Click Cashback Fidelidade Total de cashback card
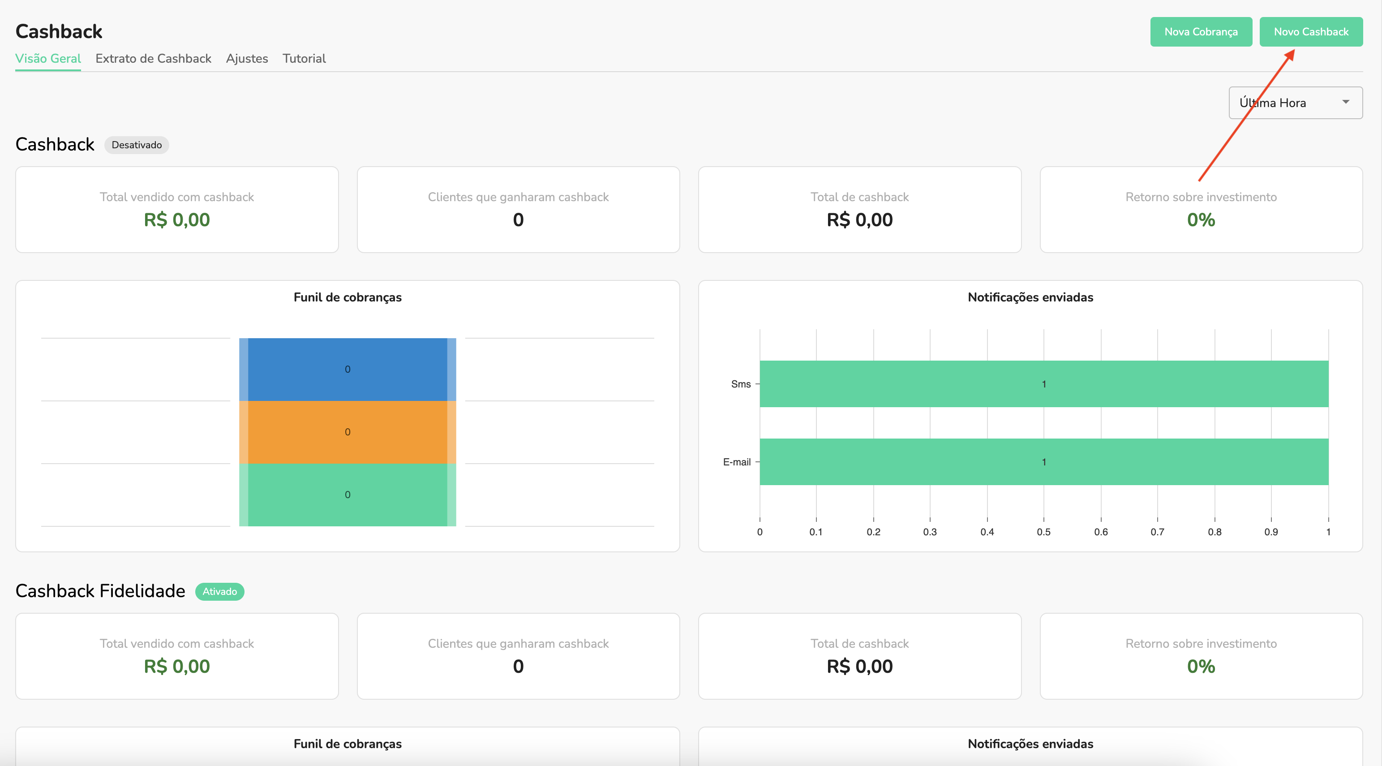The width and height of the screenshot is (1382, 766). pos(859,656)
